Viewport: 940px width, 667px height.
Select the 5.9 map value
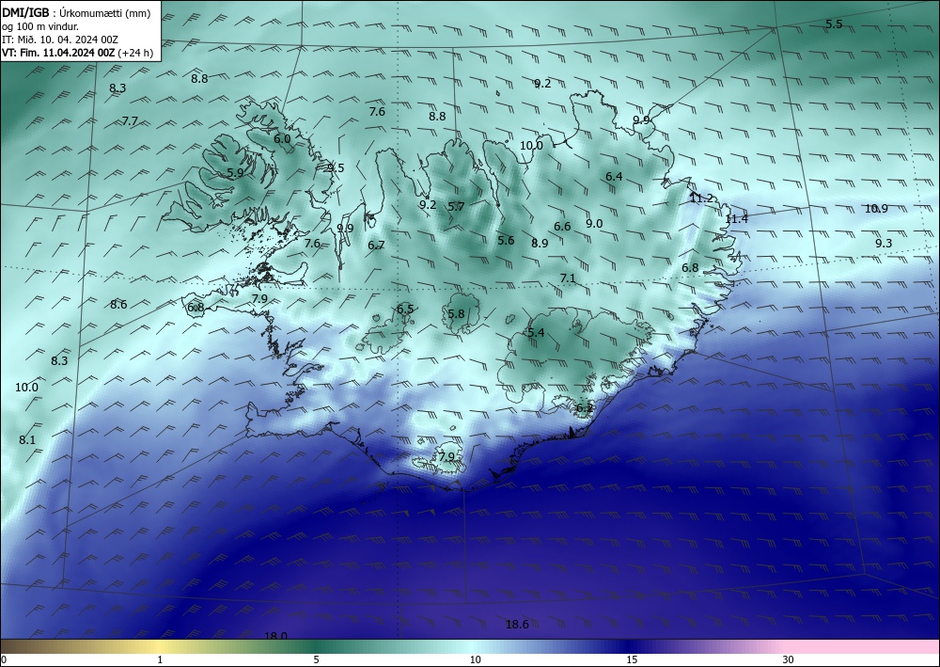[x=235, y=172]
